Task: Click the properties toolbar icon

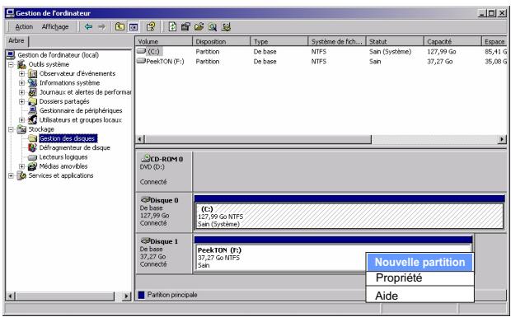Action: tap(185, 26)
